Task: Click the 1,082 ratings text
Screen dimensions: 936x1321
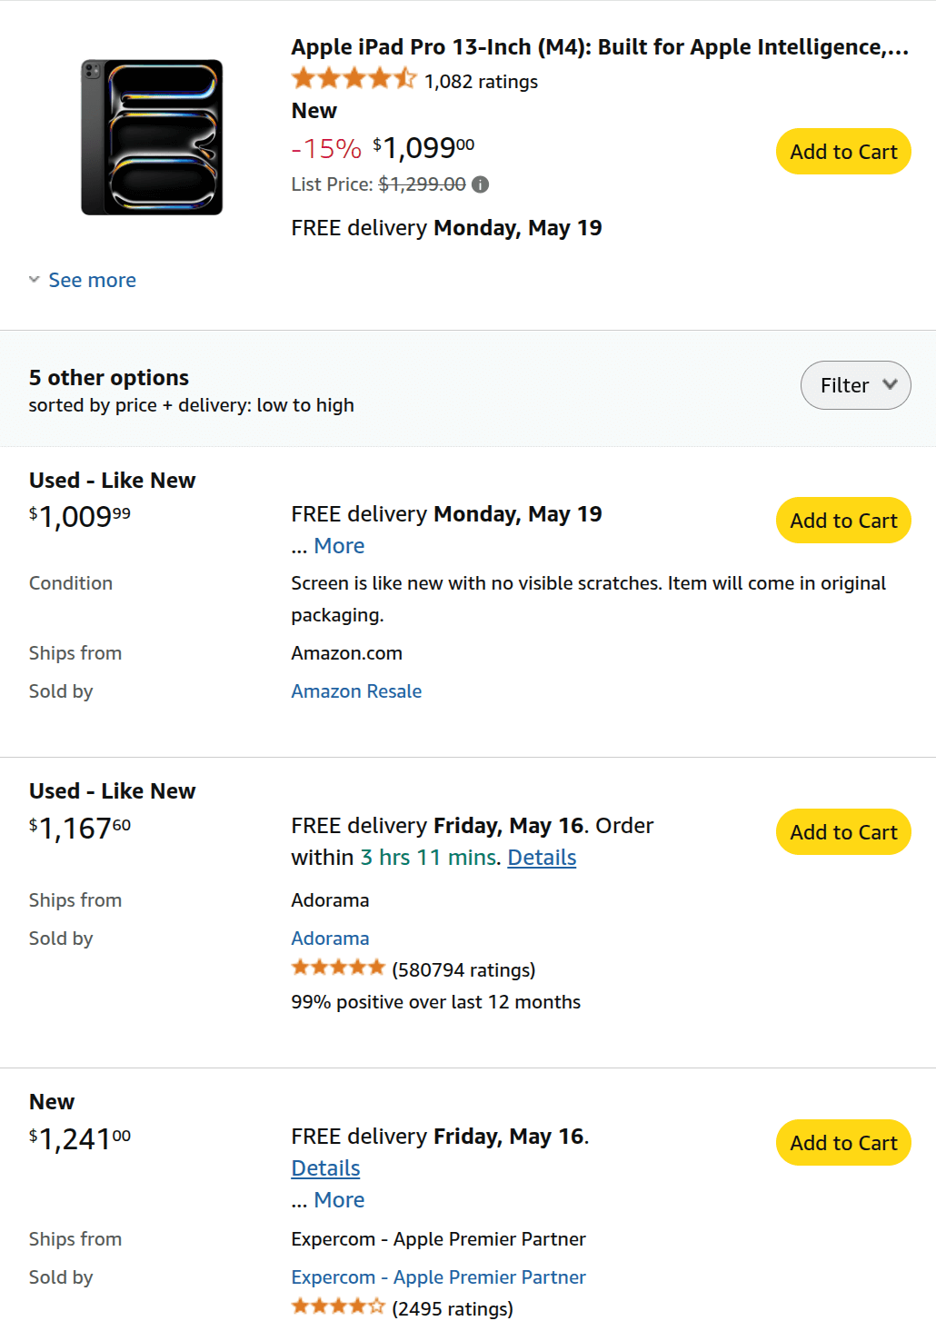Action: 481,82
